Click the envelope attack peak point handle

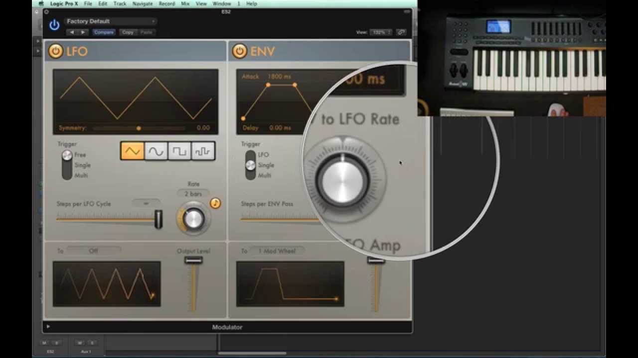(268, 85)
